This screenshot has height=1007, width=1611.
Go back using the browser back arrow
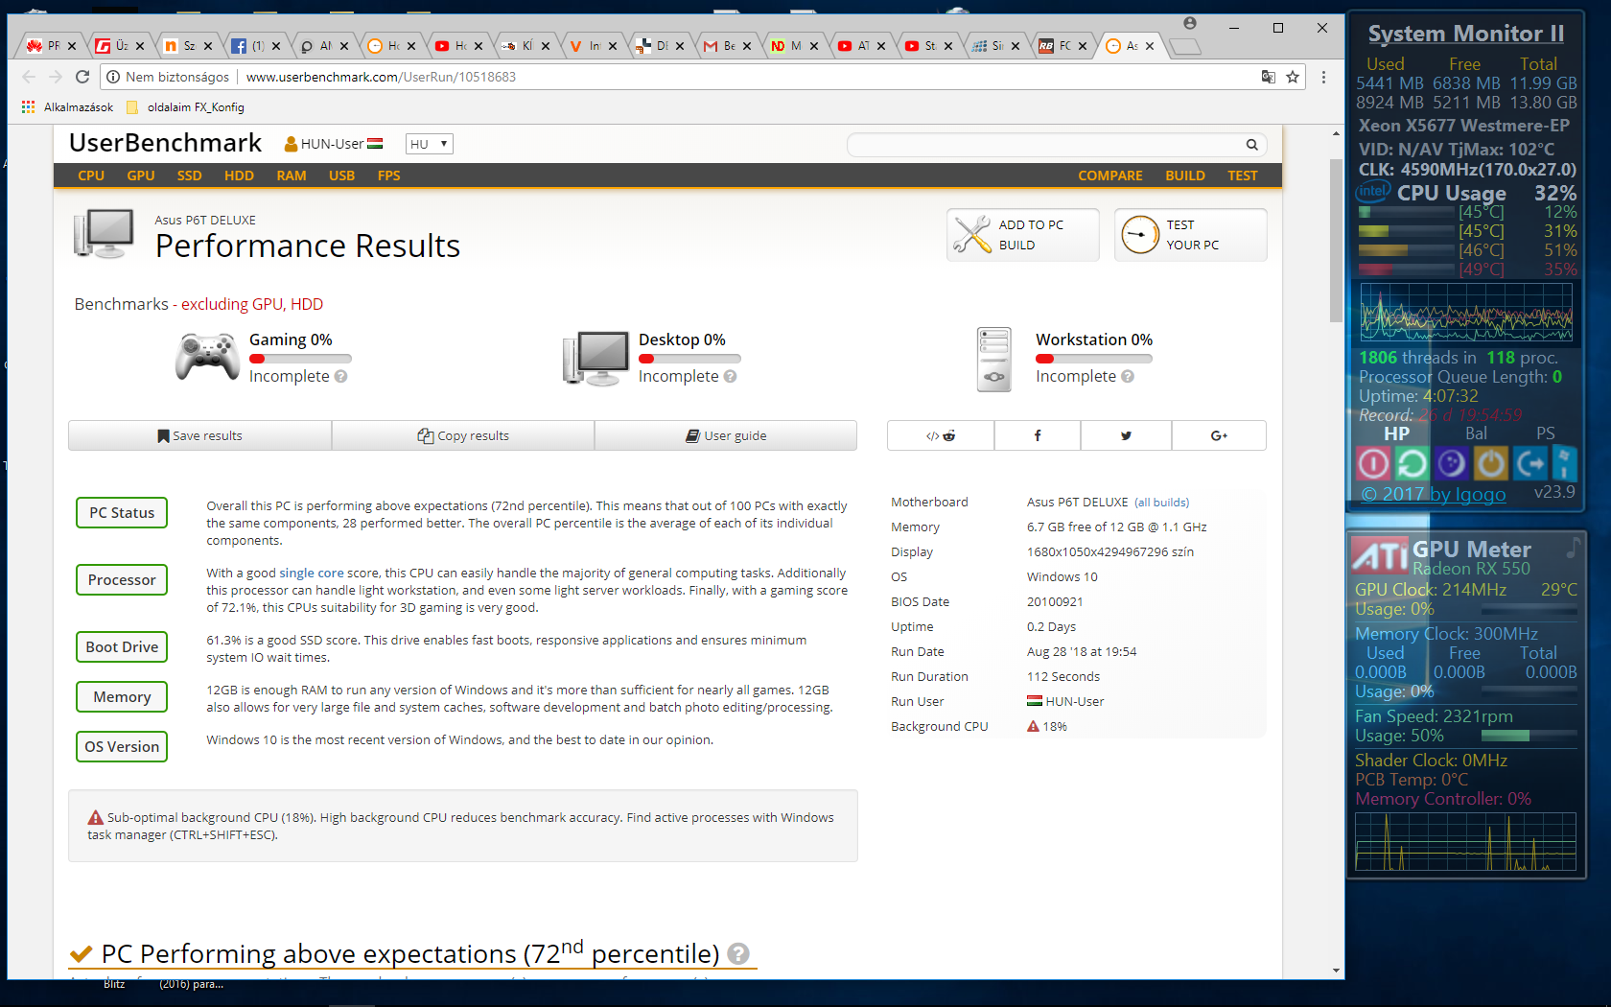tap(29, 77)
